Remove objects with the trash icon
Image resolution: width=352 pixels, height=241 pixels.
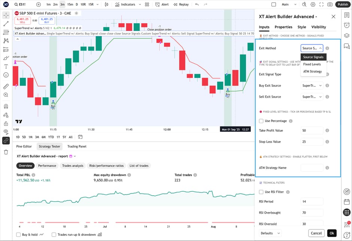6,152
